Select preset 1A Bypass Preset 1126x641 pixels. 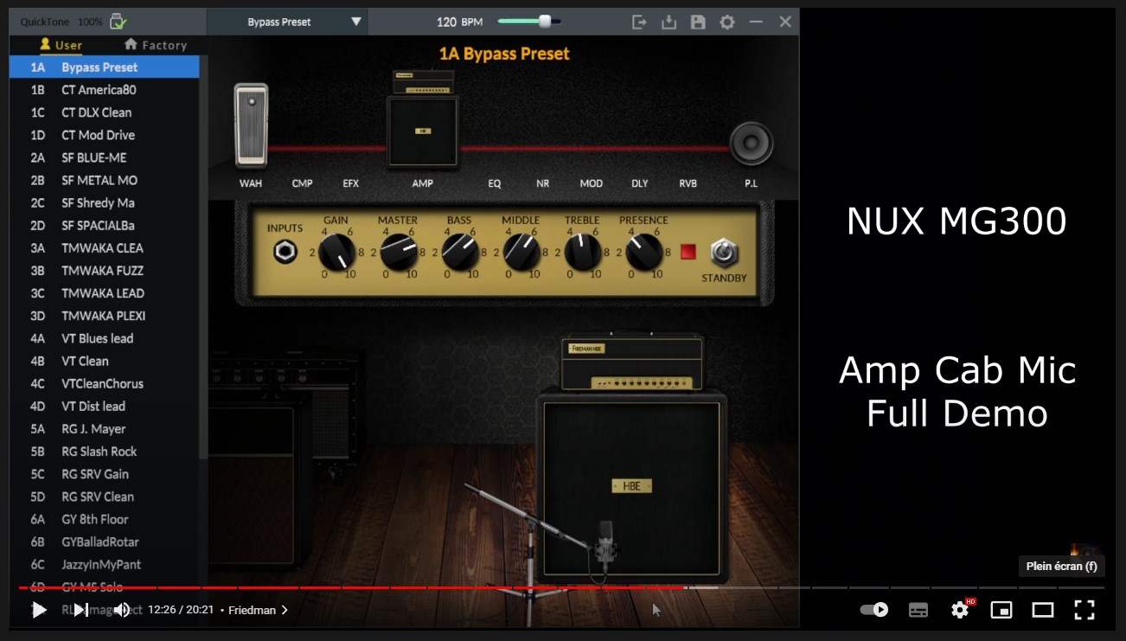(105, 67)
